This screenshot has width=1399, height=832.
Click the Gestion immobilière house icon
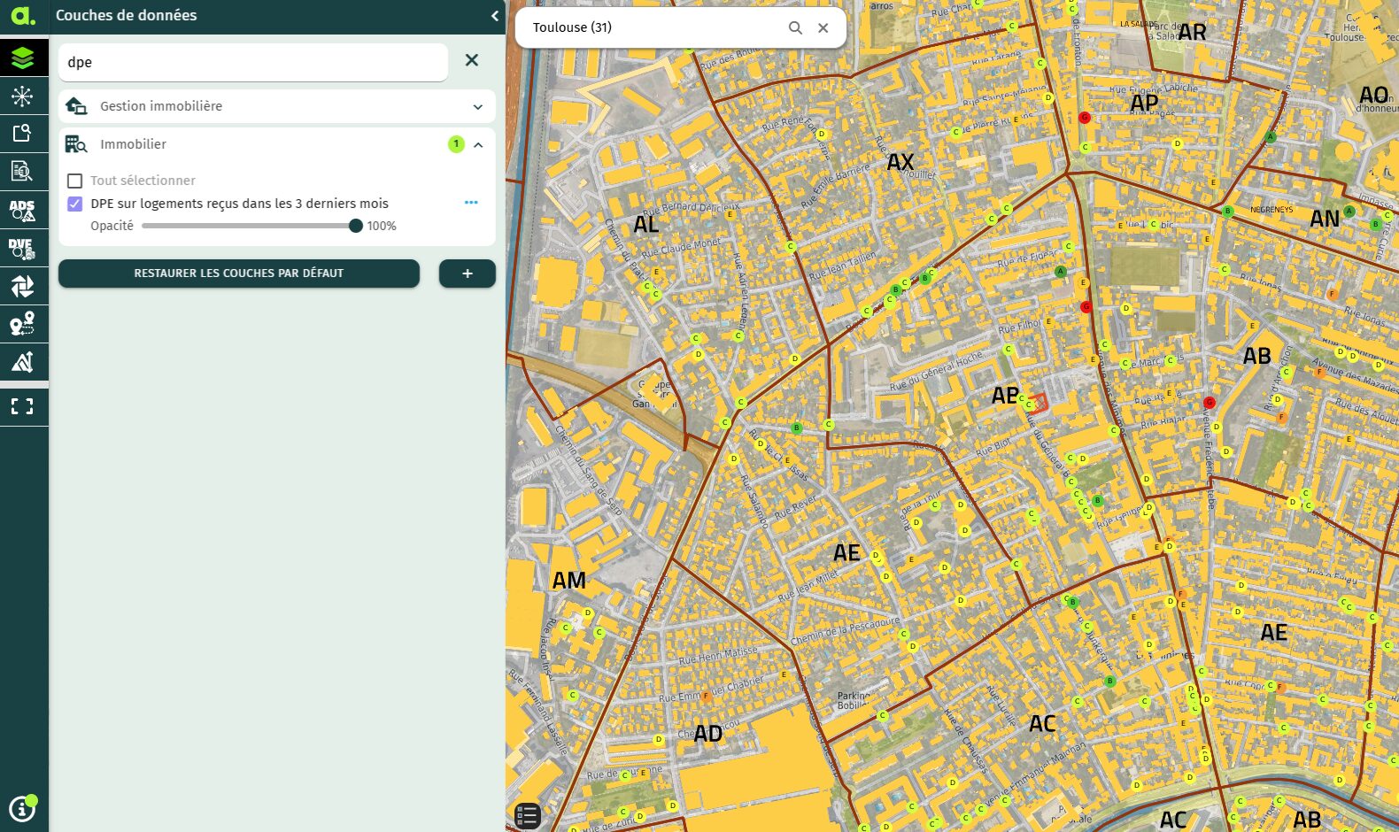click(76, 106)
